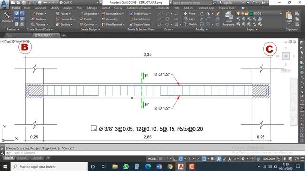Screen dimensions: 305x171
Task: Select the Copy command in Modify
Action: pos(190,19)
